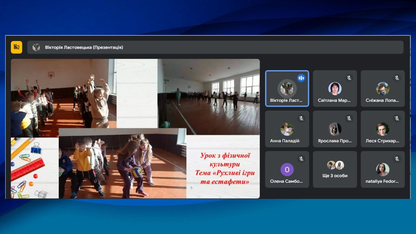416x234 pixels.
Task: Click muted microphone icon on nataliya Fedor's tile
Action: click(x=397, y=159)
